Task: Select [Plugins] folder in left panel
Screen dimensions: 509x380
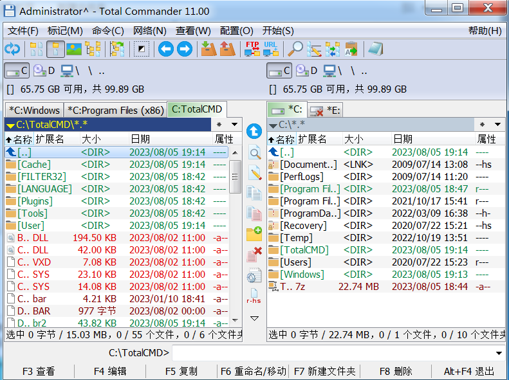Action: point(117,201)
